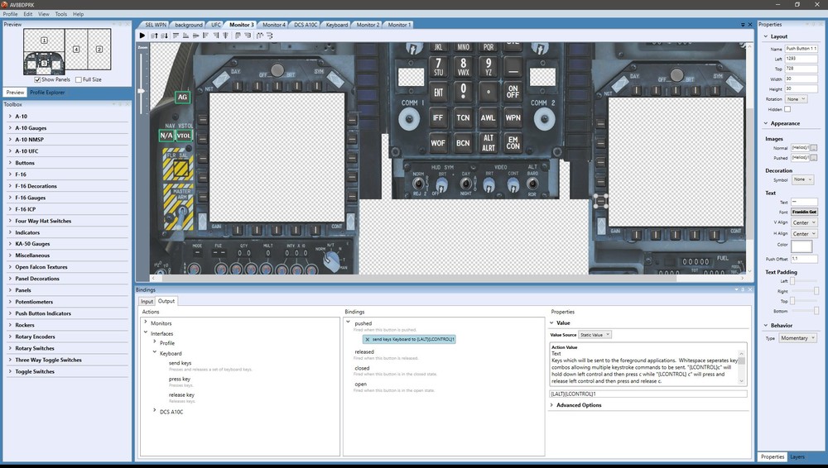Browse for the Normal image file
This screenshot has height=468, width=828.
814,148
